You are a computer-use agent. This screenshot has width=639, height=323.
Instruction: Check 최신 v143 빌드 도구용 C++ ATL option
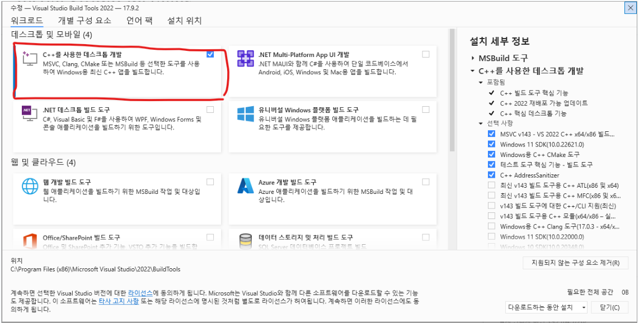[491, 185]
